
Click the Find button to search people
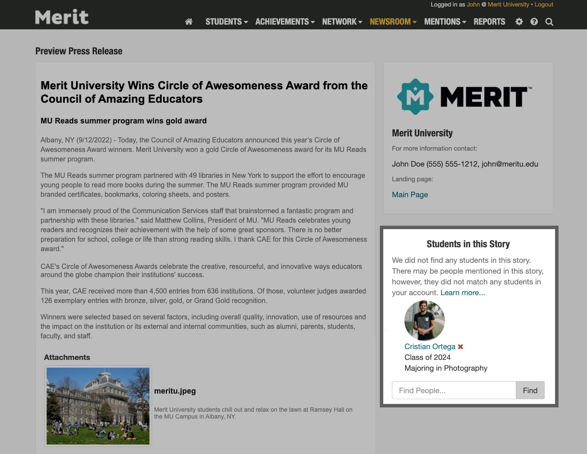530,390
